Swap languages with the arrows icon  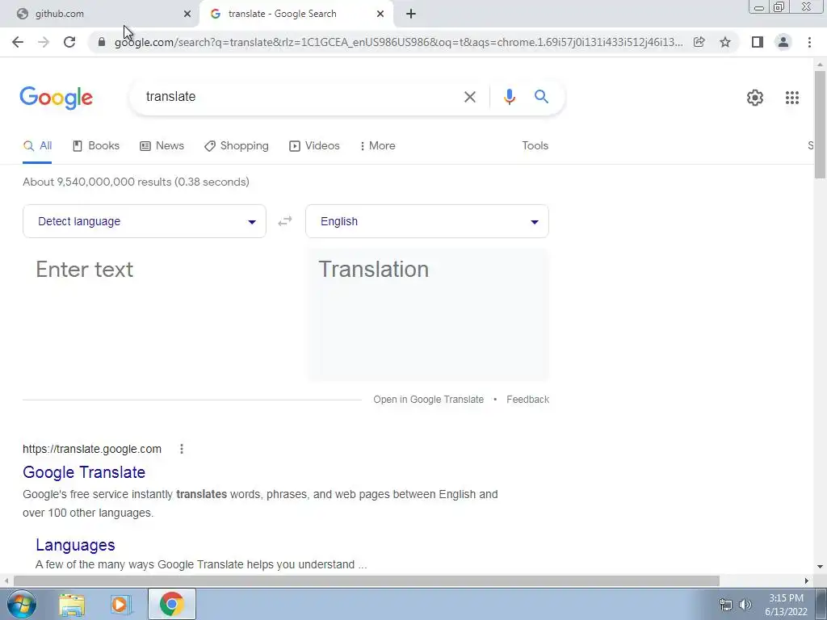pyautogui.click(x=285, y=221)
